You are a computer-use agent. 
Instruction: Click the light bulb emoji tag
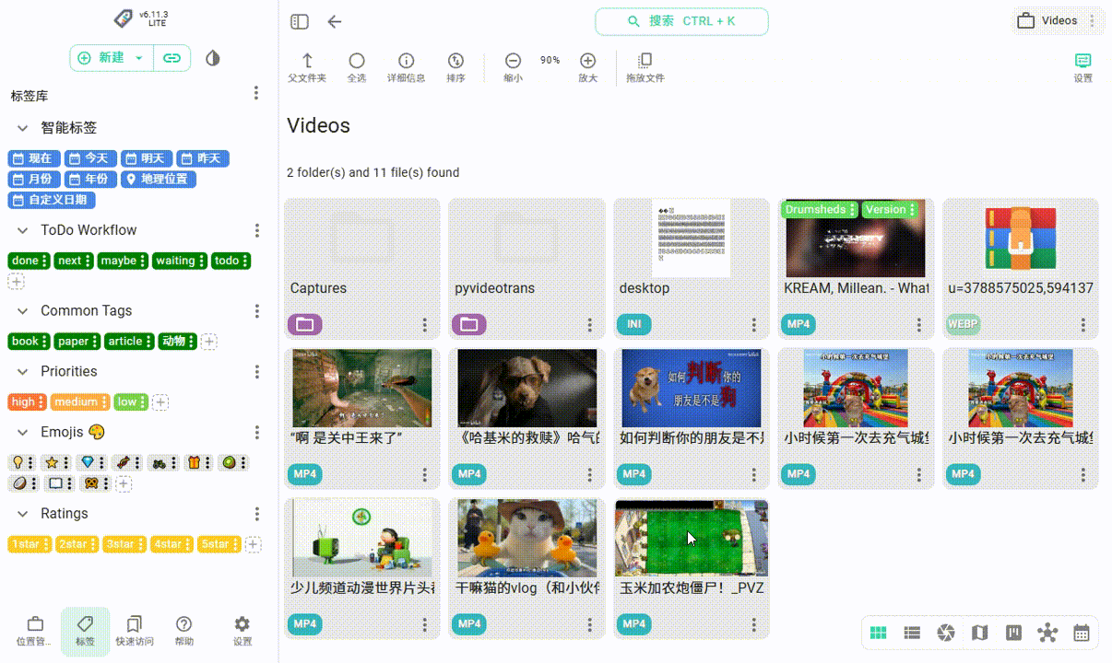(23, 463)
